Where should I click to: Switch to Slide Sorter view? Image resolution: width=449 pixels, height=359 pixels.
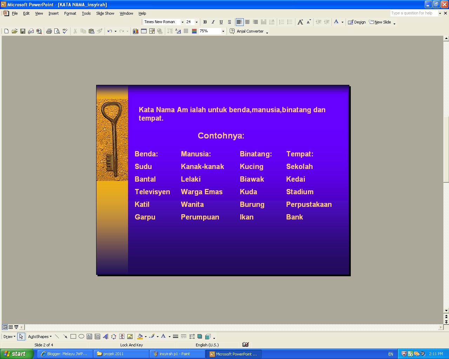coord(11,327)
